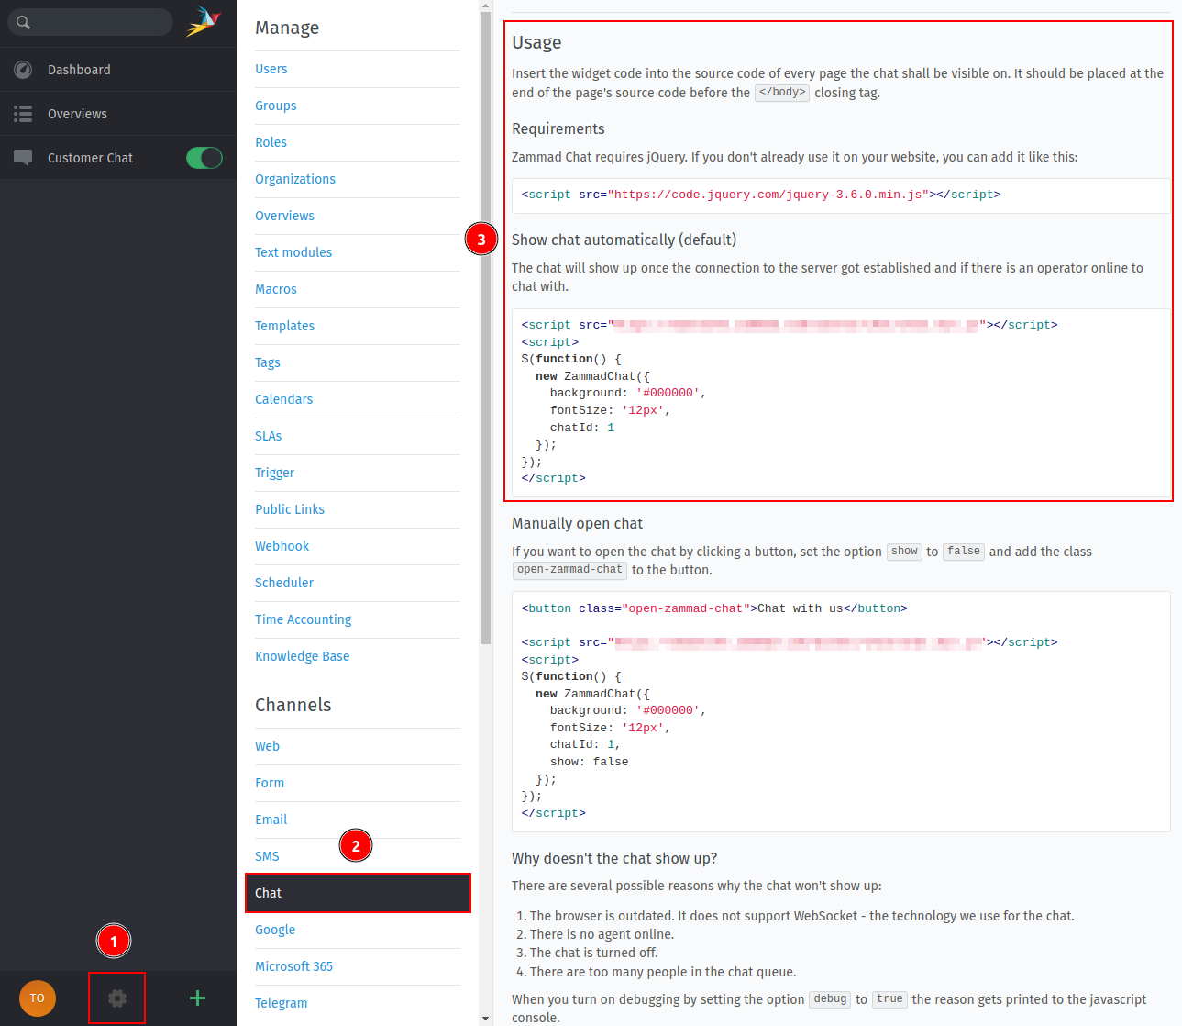
Task: Open SLAs settings
Action: coord(269,436)
